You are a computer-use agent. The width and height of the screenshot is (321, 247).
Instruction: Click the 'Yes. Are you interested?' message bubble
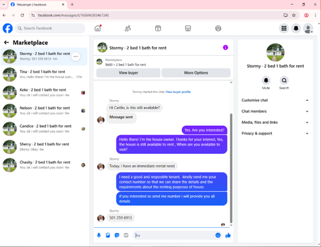pyautogui.click(x=204, y=130)
